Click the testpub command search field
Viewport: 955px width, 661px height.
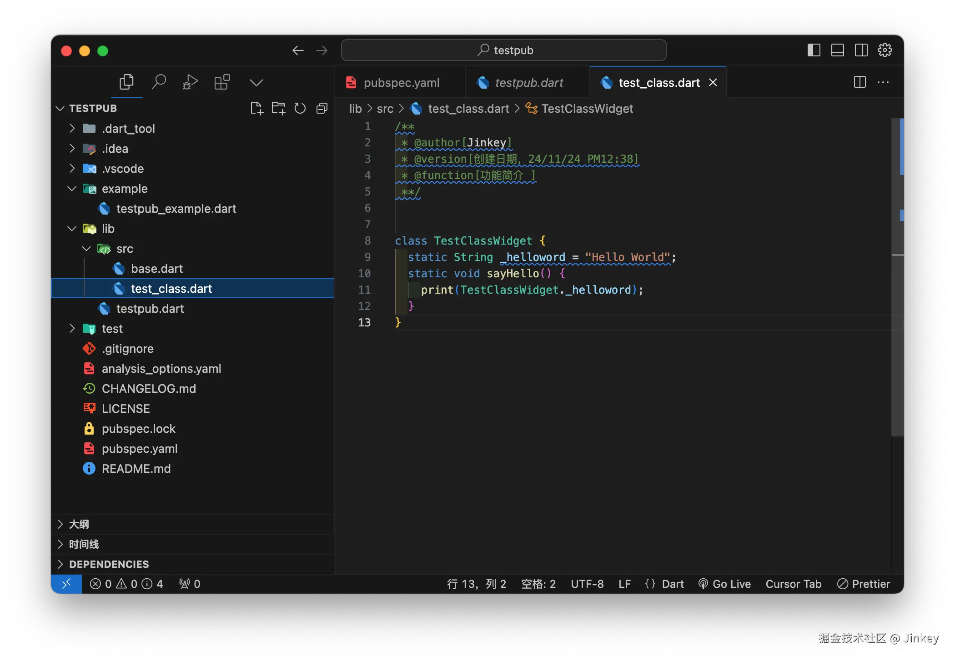504,50
